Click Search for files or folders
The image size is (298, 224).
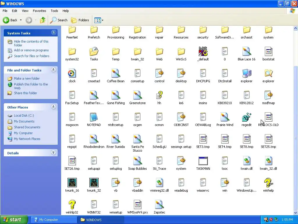31,56
